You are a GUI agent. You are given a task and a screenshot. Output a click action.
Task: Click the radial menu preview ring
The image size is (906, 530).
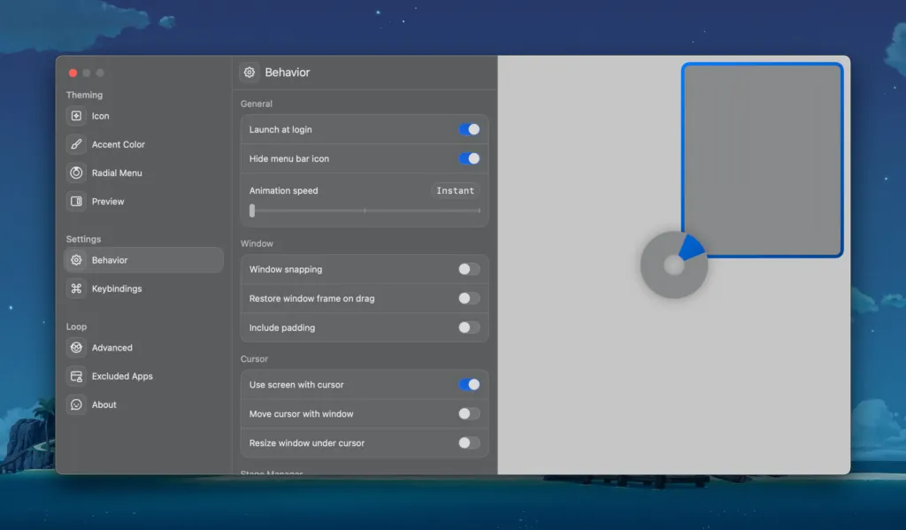click(x=673, y=265)
